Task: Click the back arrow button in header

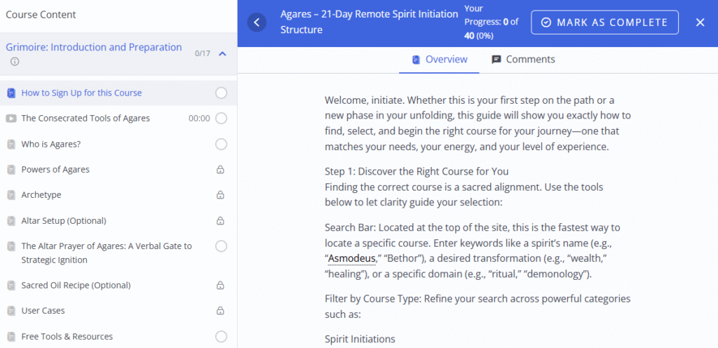Action: pyautogui.click(x=257, y=22)
